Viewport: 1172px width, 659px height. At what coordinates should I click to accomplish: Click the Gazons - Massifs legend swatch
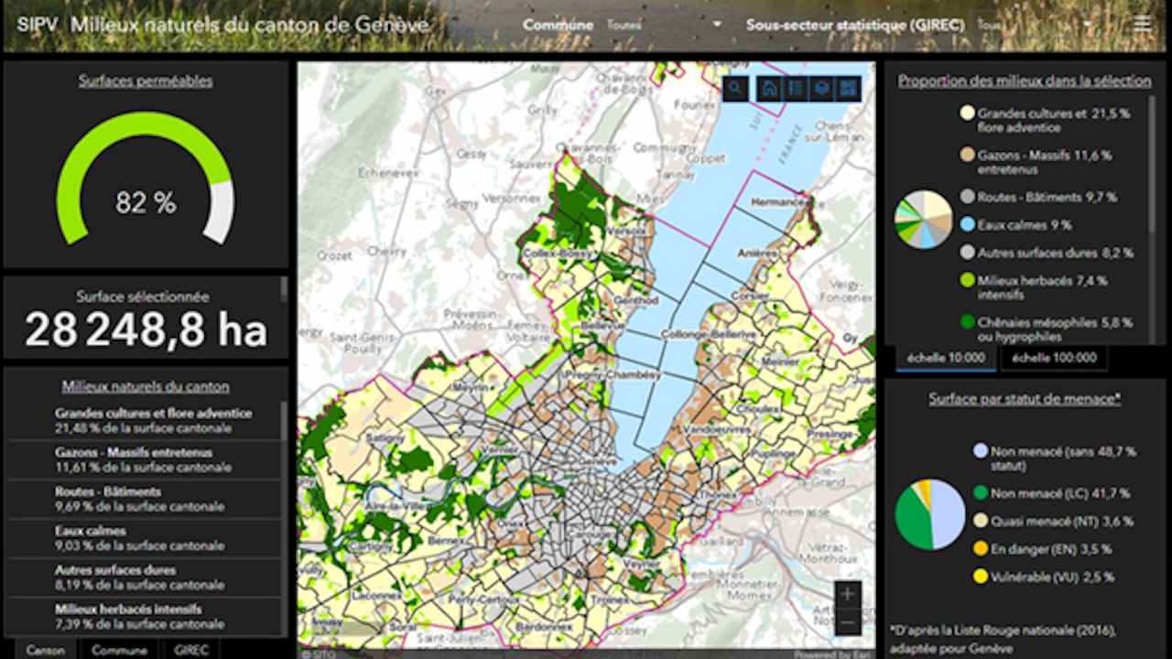click(967, 156)
